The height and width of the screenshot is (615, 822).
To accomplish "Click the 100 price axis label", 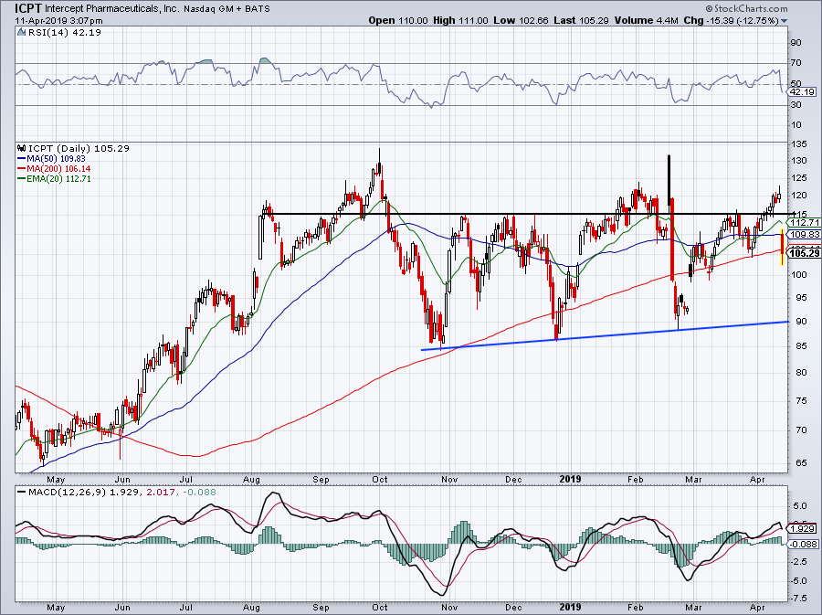I will tap(799, 274).
